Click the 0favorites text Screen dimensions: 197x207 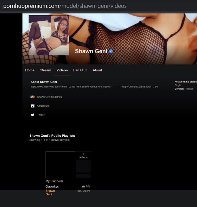coord(52,187)
